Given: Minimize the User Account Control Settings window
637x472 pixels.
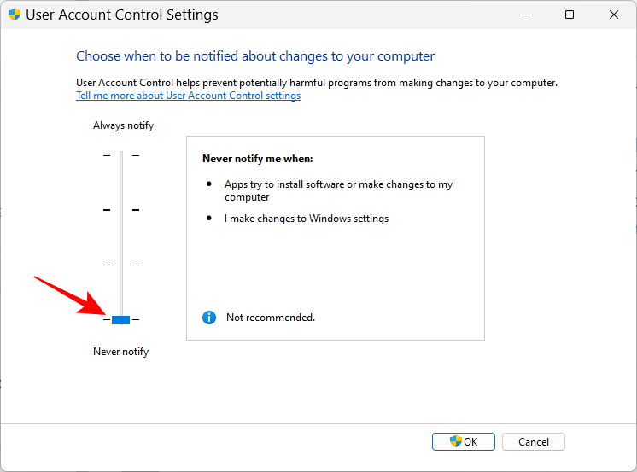Looking at the screenshot, I should click(x=526, y=15).
